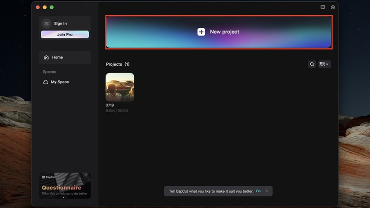Click the Join Pro button
370x208 pixels.
(65, 34)
